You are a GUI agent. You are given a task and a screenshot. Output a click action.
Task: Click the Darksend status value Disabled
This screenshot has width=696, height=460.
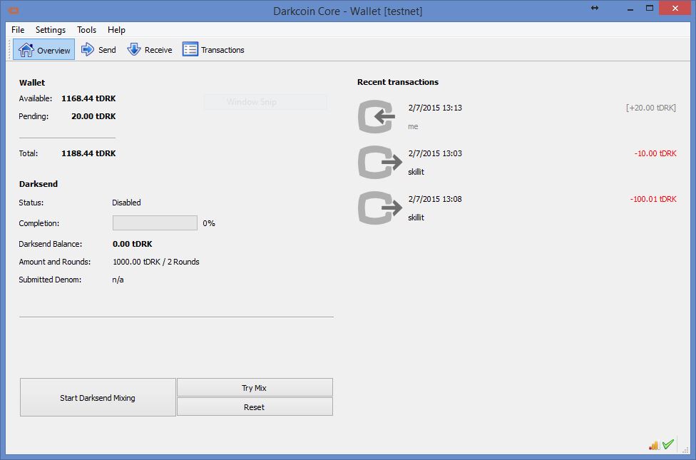click(x=126, y=203)
